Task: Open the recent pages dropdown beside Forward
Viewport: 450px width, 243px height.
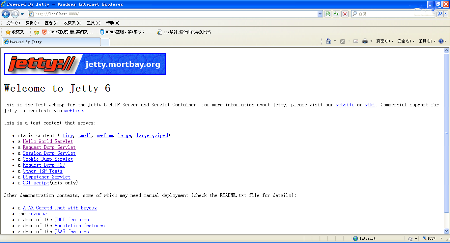Action: (22, 14)
